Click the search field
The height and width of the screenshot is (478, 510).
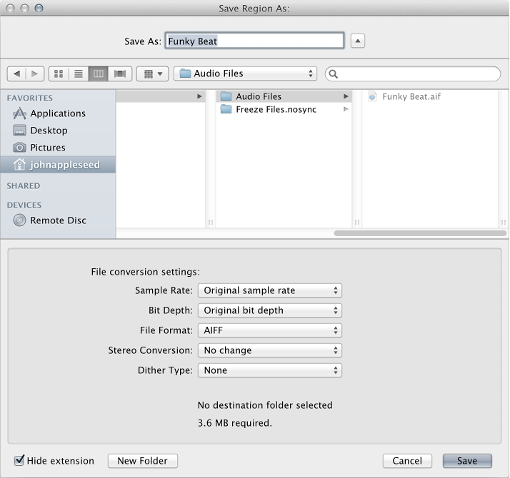click(x=412, y=74)
